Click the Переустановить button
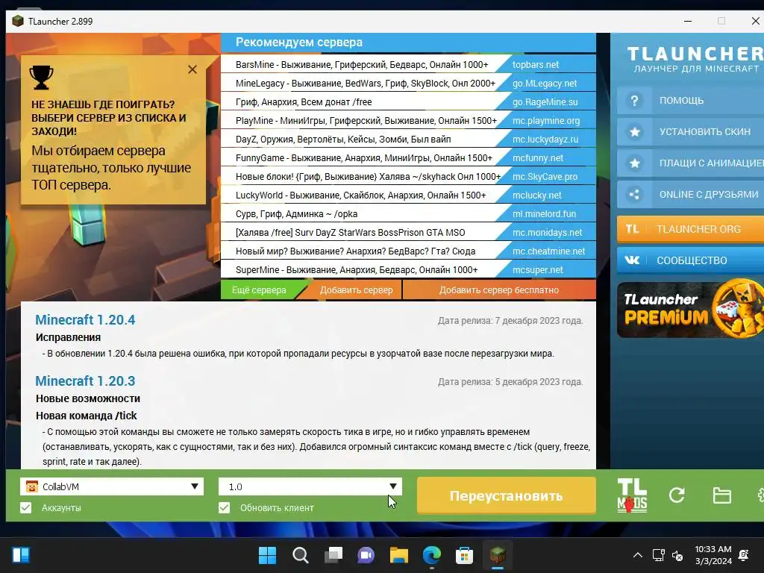 pos(507,495)
